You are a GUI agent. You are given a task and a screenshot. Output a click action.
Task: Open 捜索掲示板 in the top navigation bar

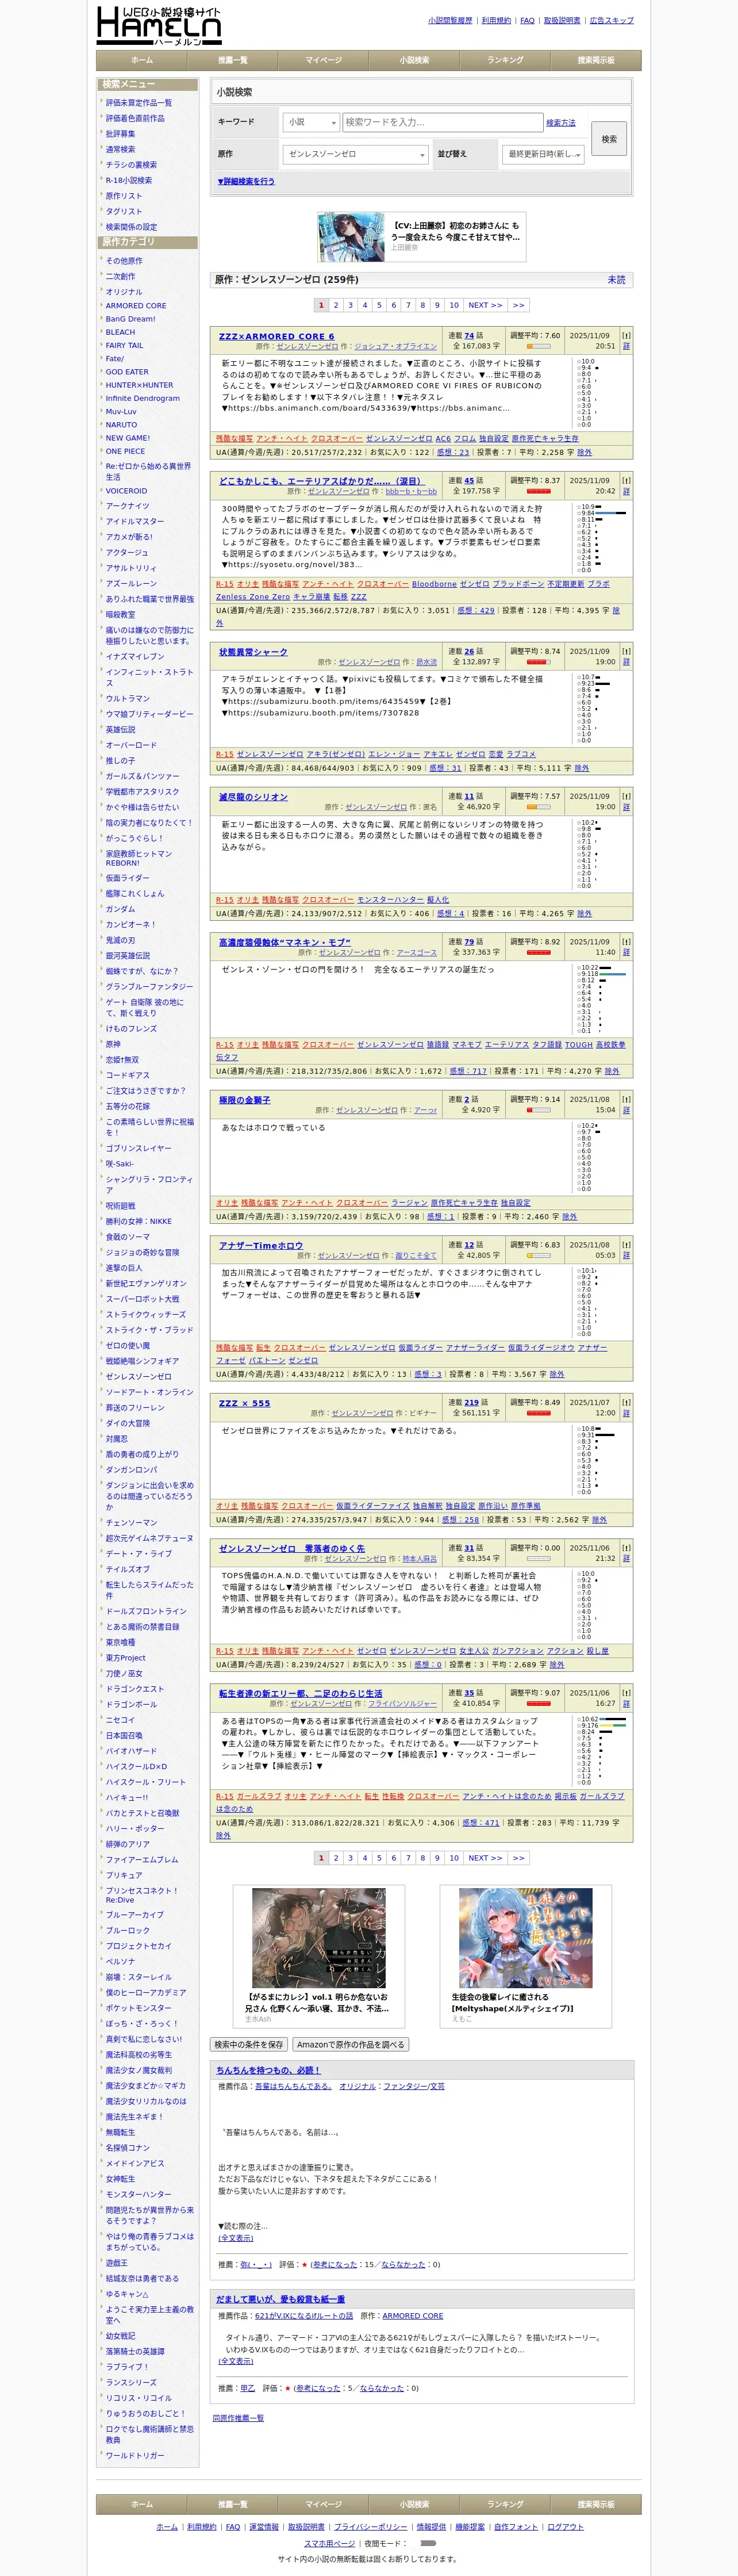coord(596,60)
